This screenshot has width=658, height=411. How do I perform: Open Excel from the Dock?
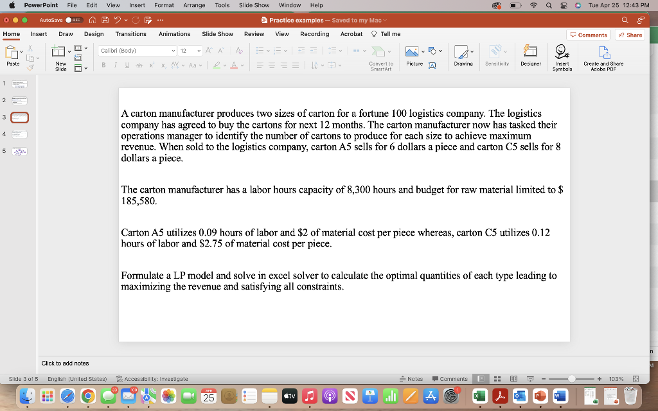pos(479,396)
